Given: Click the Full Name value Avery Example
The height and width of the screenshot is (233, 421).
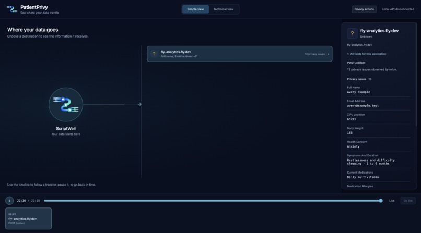Looking at the screenshot, I should 358,92.
